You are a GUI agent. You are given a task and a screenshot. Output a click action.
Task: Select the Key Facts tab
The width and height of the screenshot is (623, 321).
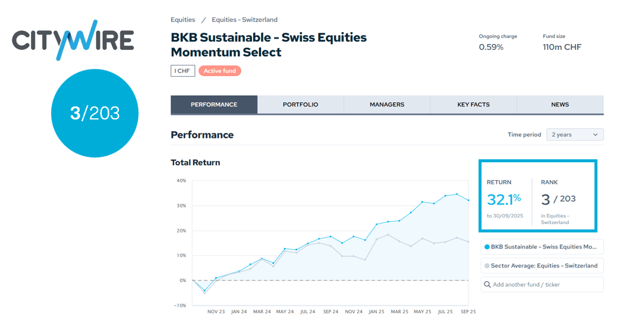[473, 105]
